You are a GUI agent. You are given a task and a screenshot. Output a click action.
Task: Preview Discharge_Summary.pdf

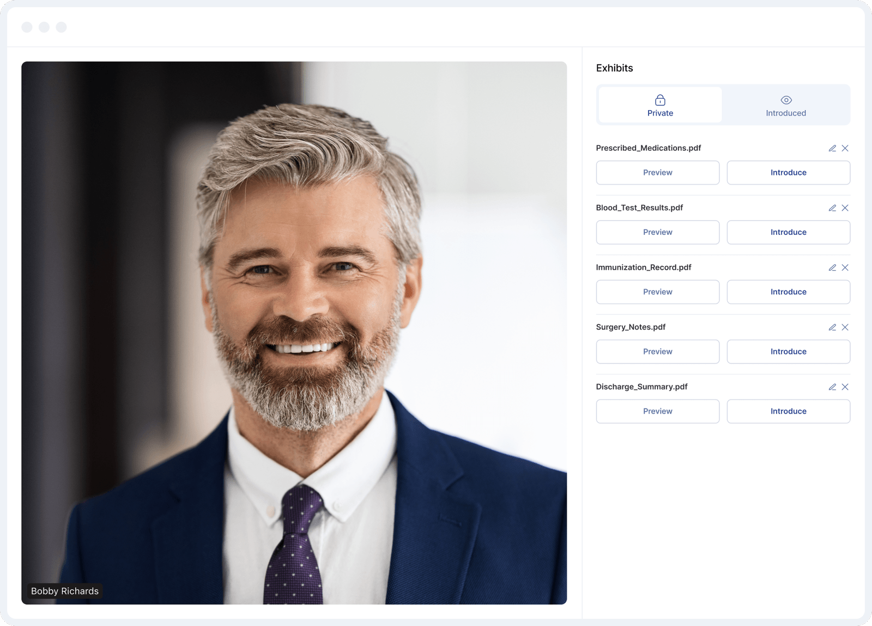658,411
